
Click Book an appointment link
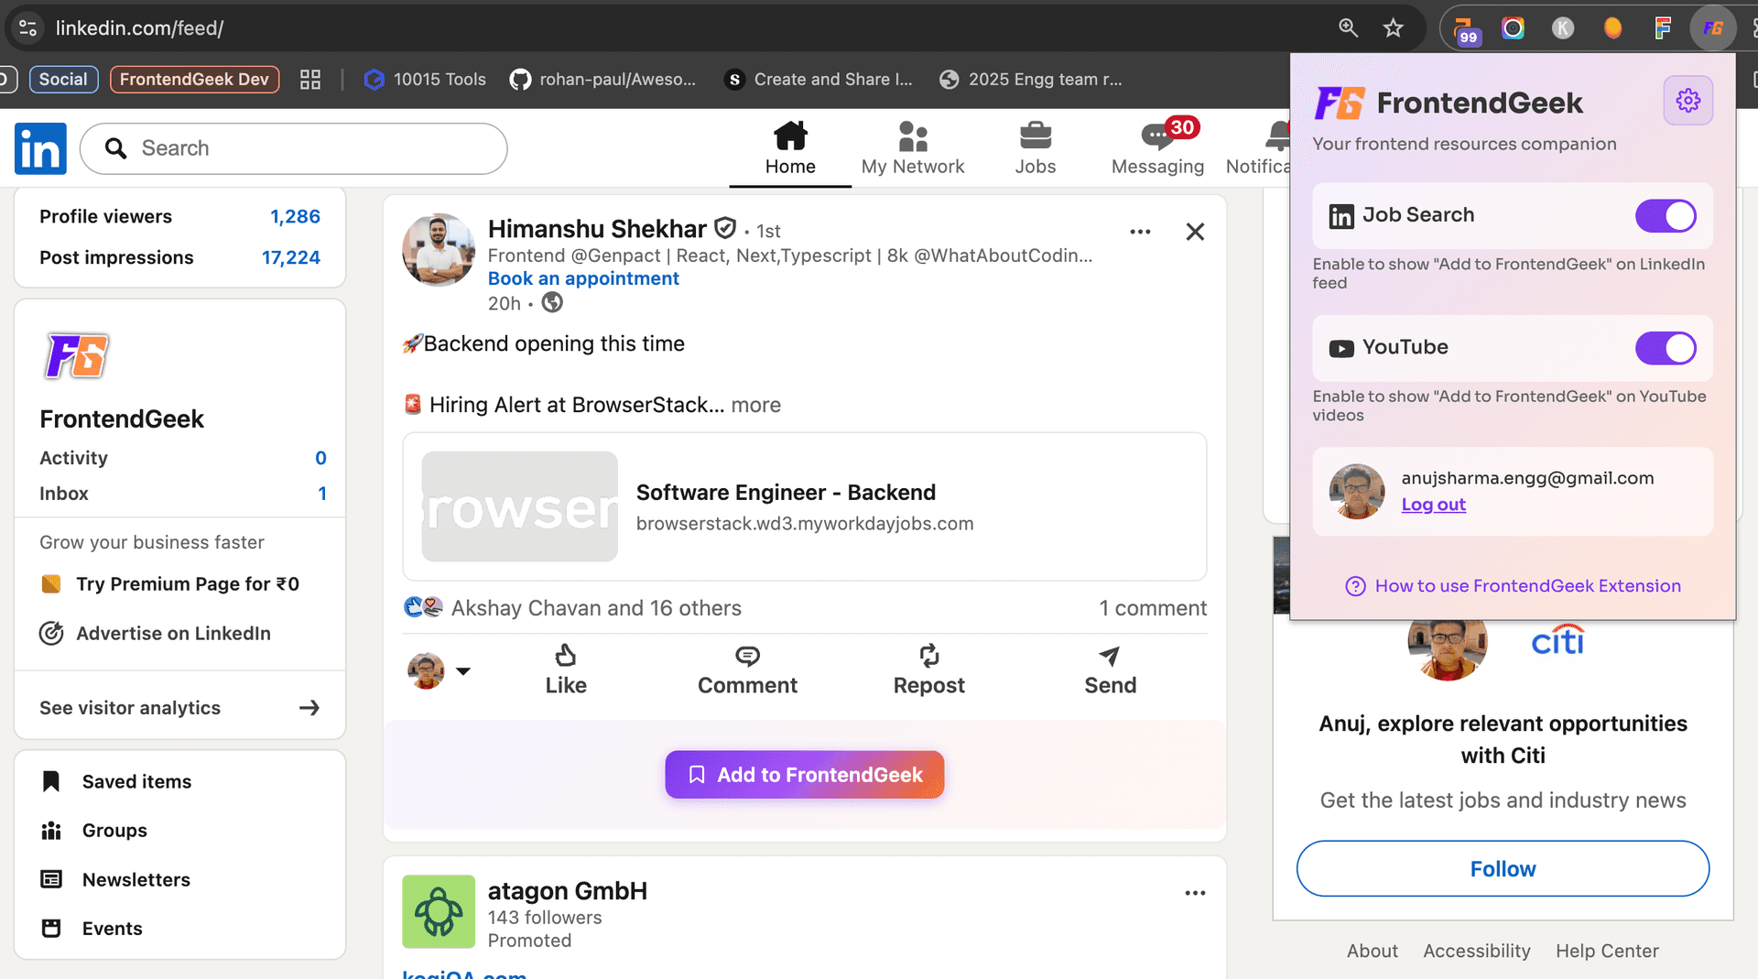[x=583, y=278]
